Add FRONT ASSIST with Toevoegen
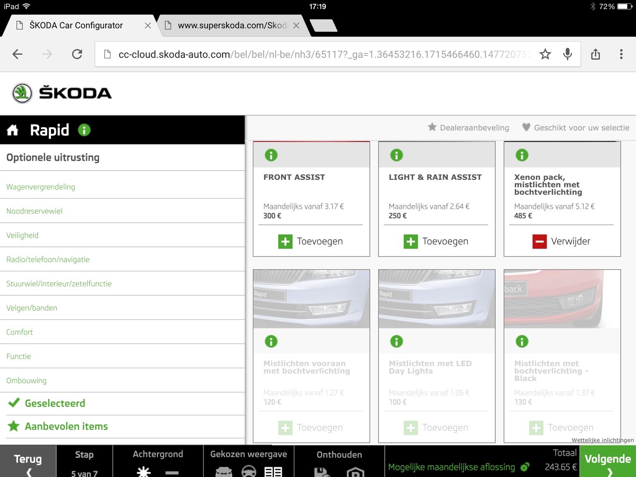Viewport: 636px width, 477px height. point(311,241)
